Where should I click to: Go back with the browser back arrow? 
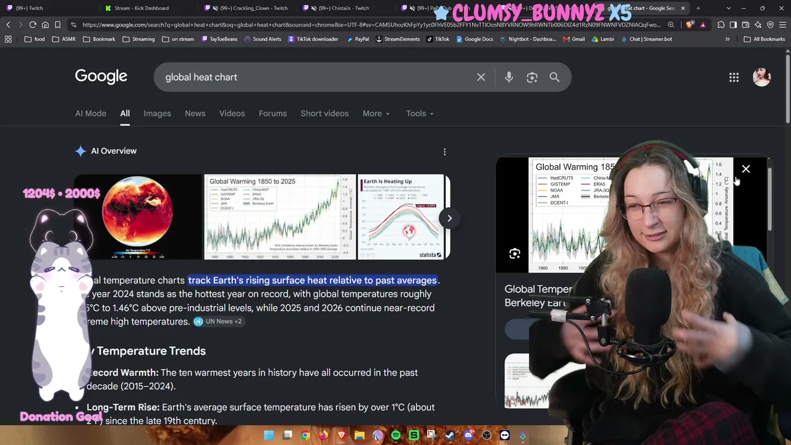(x=8, y=25)
